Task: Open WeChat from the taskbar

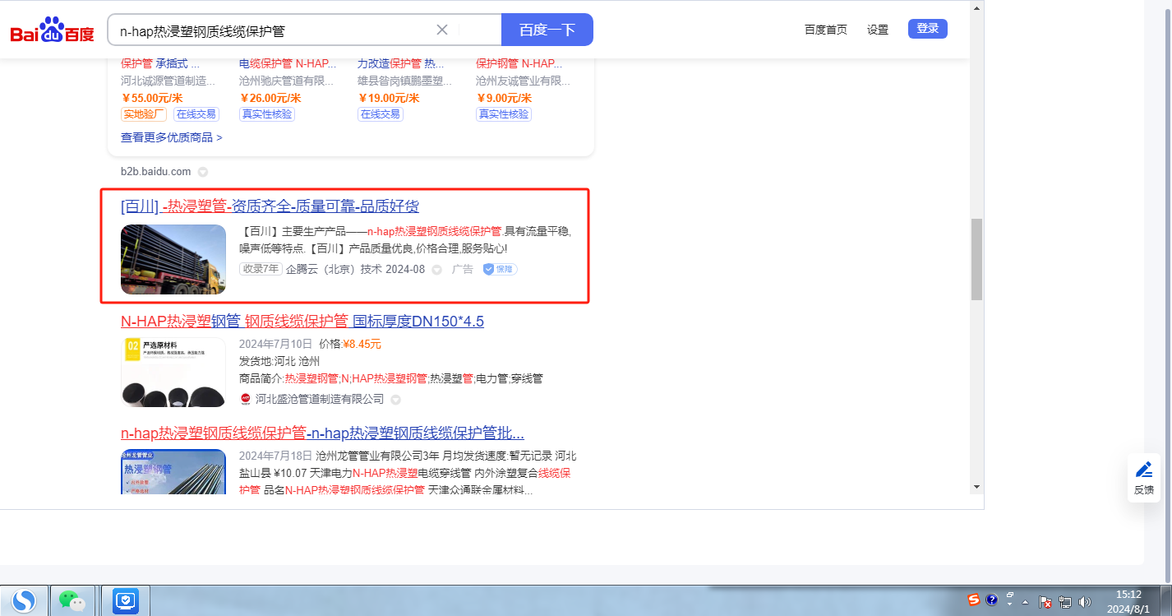Action: (74, 601)
